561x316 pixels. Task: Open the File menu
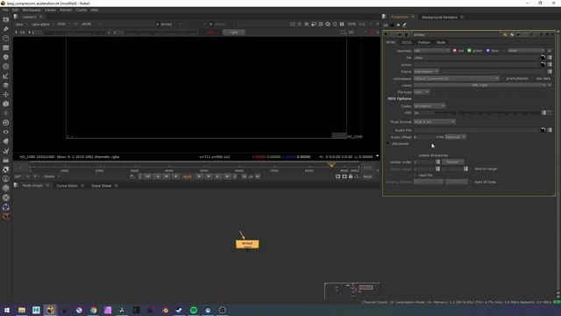click(x=5, y=10)
